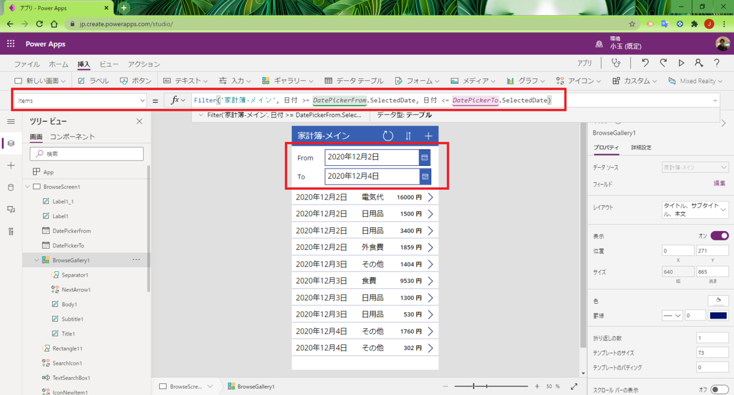Click the plus icon in app header
Screen dimensions: 734x395
tap(428, 136)
